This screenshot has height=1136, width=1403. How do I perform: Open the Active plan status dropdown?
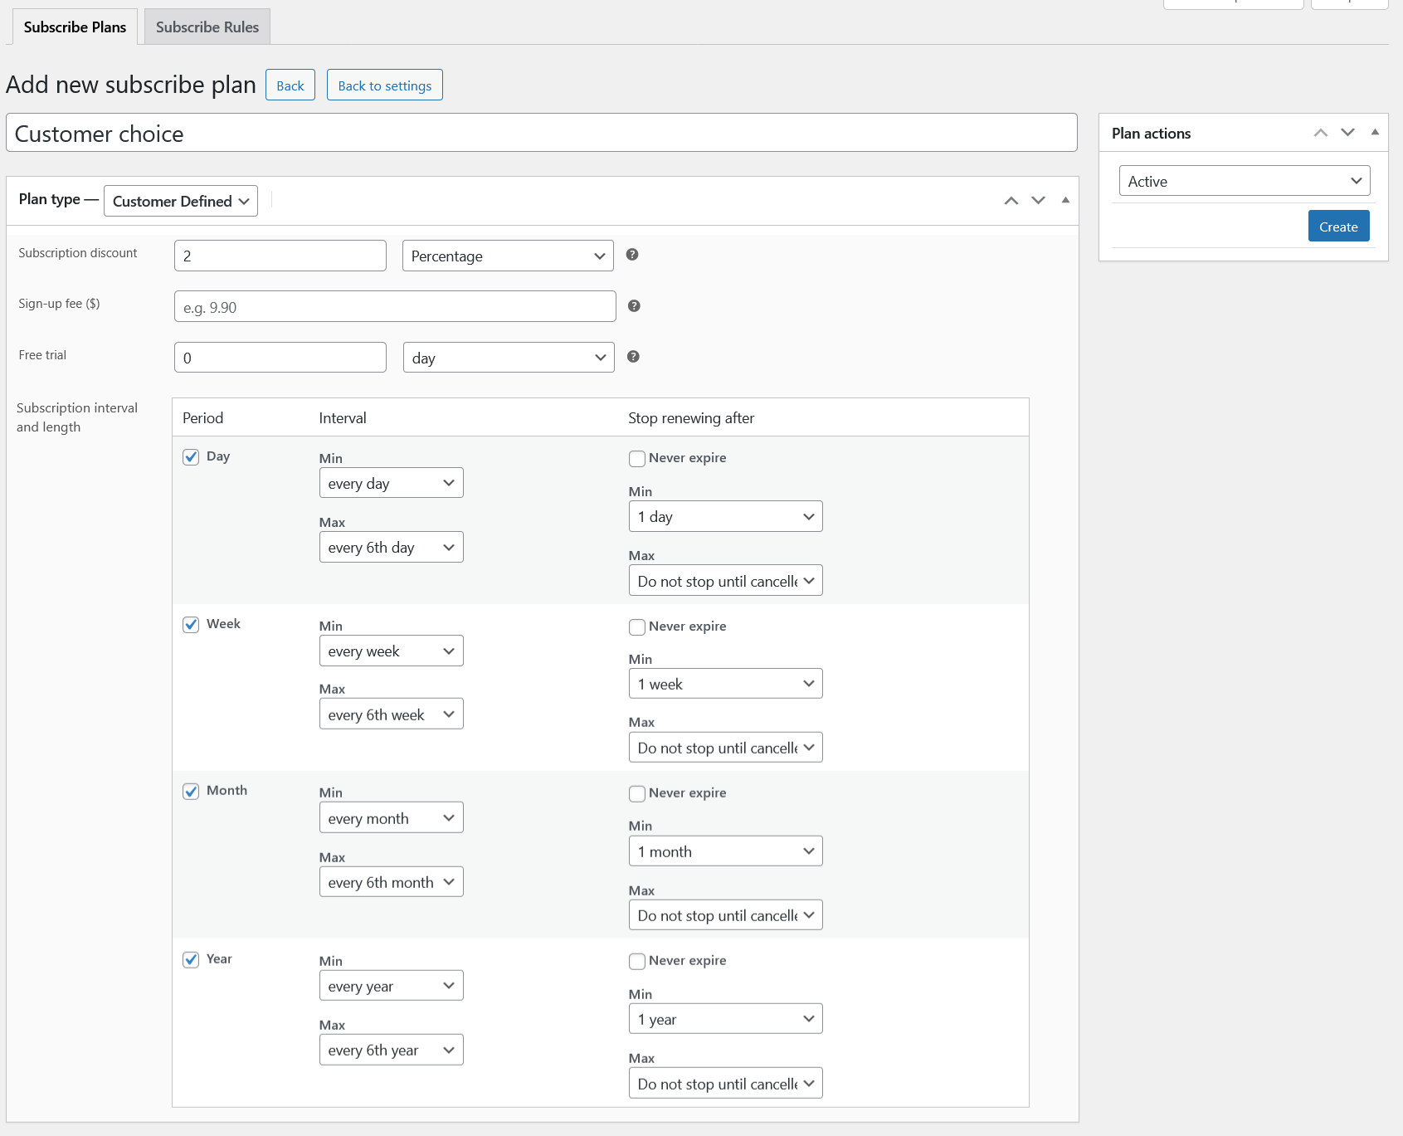point(1245,181)
